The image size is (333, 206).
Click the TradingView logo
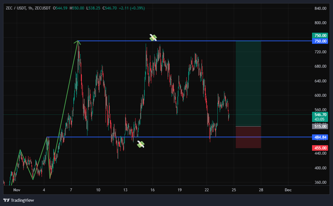(19, 200)
